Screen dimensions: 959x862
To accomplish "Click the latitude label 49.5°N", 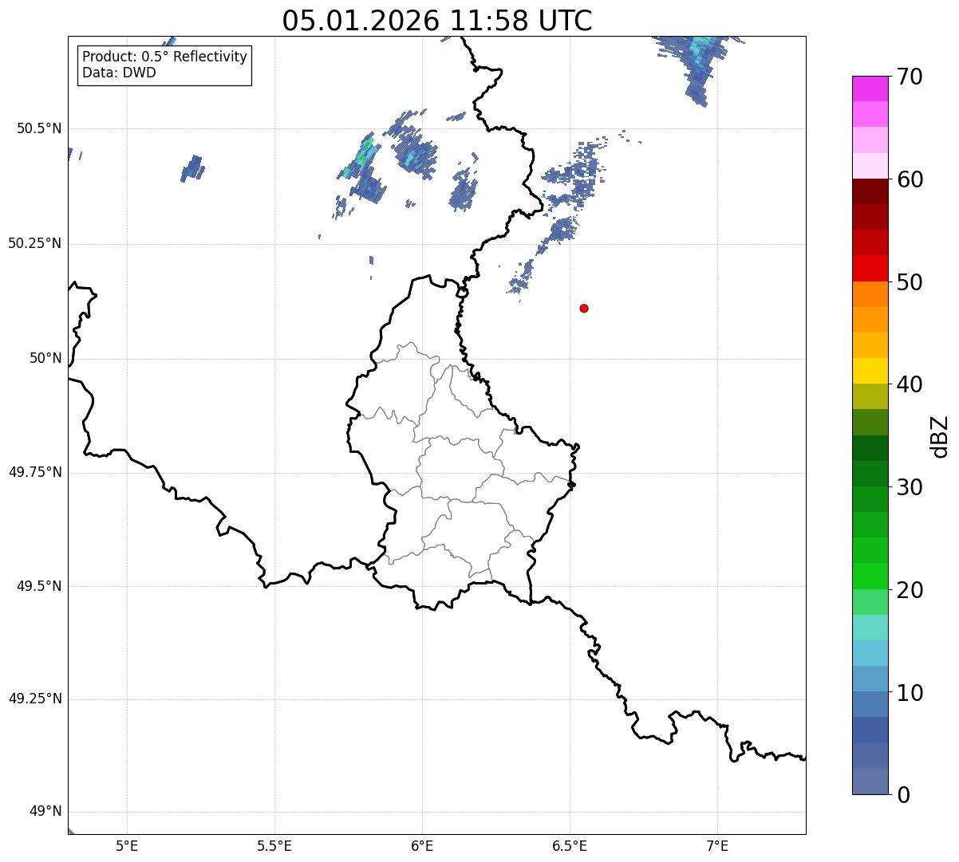I will click(x=39, y=586).
